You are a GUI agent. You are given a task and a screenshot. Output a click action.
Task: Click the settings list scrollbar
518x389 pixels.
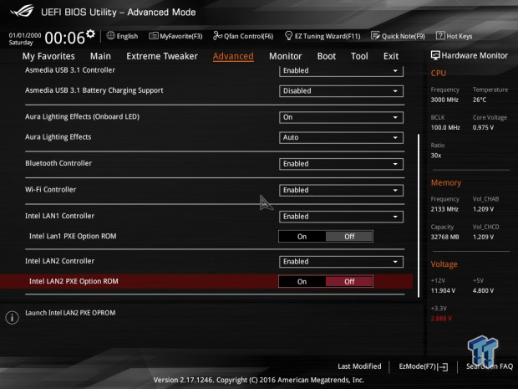coord(419,215)
